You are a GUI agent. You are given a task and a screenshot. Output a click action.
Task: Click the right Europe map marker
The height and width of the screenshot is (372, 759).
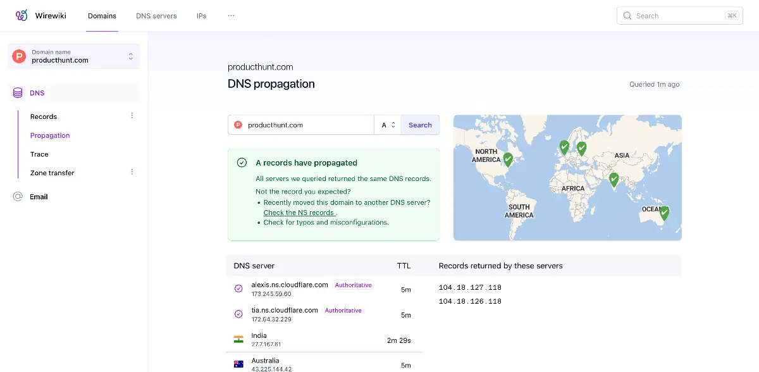(581, 148)
